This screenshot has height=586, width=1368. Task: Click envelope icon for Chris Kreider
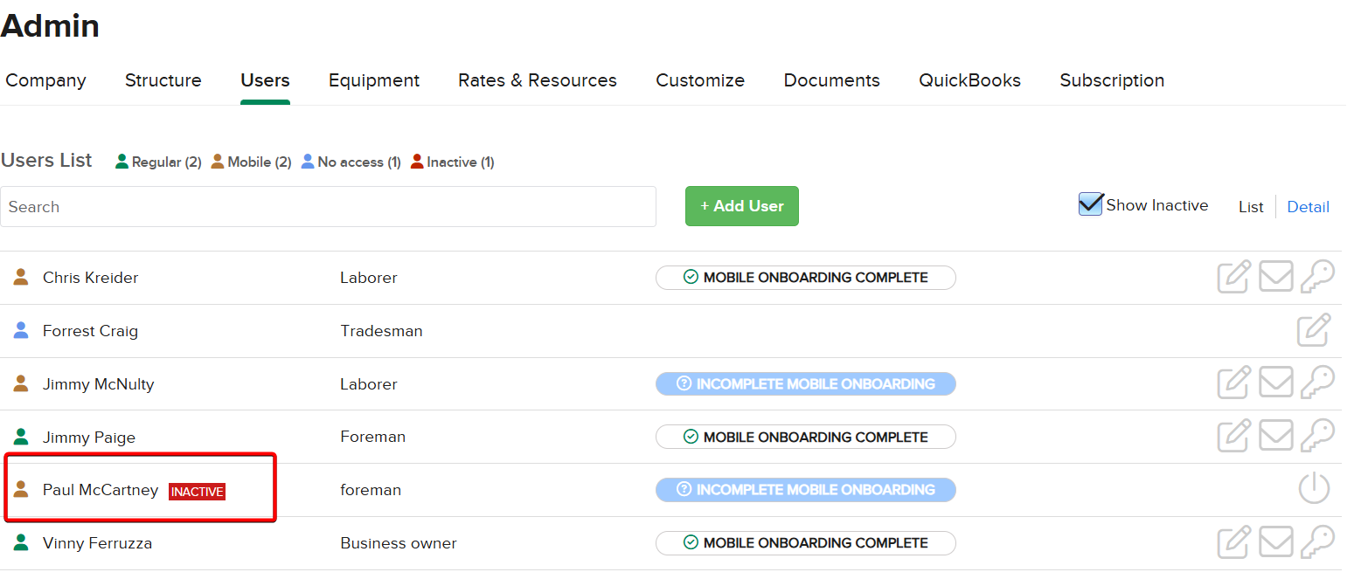pyautogui.click(x=1275, y=278)
